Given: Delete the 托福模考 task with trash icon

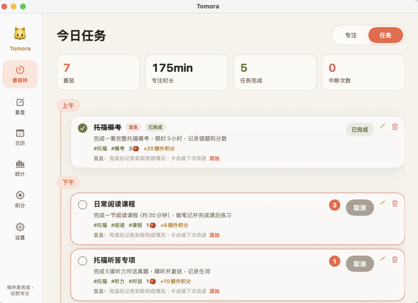Looking at the screenshot, I should click(x=395, y=127).
